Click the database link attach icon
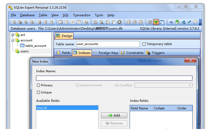The image size is (210, 134). pos(40,22)
